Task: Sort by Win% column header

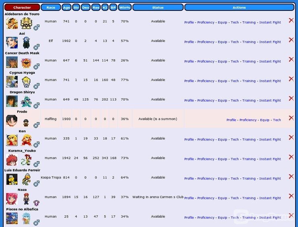Action: 125,7
